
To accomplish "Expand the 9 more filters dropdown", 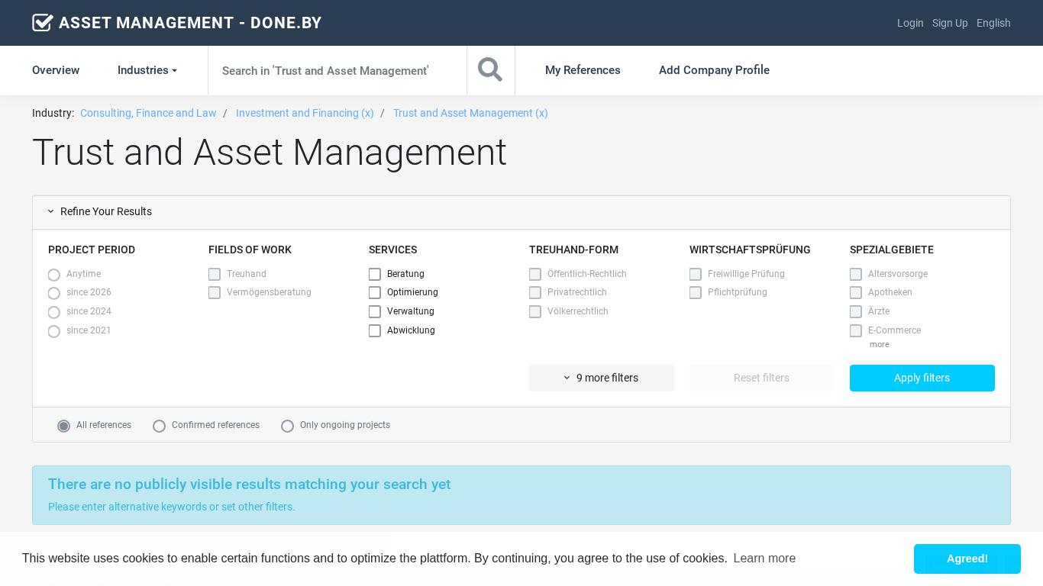I will coord(601,378).
